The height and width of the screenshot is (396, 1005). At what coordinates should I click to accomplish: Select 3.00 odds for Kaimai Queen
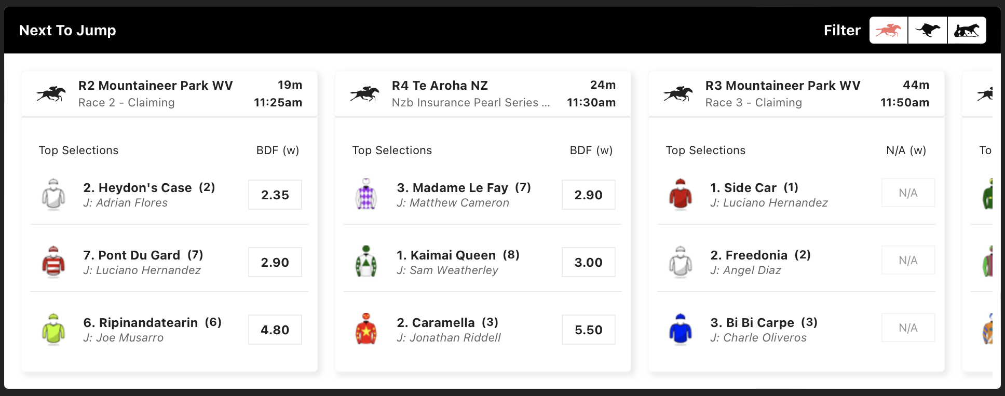pyautogui.click(x=589, y=262)
